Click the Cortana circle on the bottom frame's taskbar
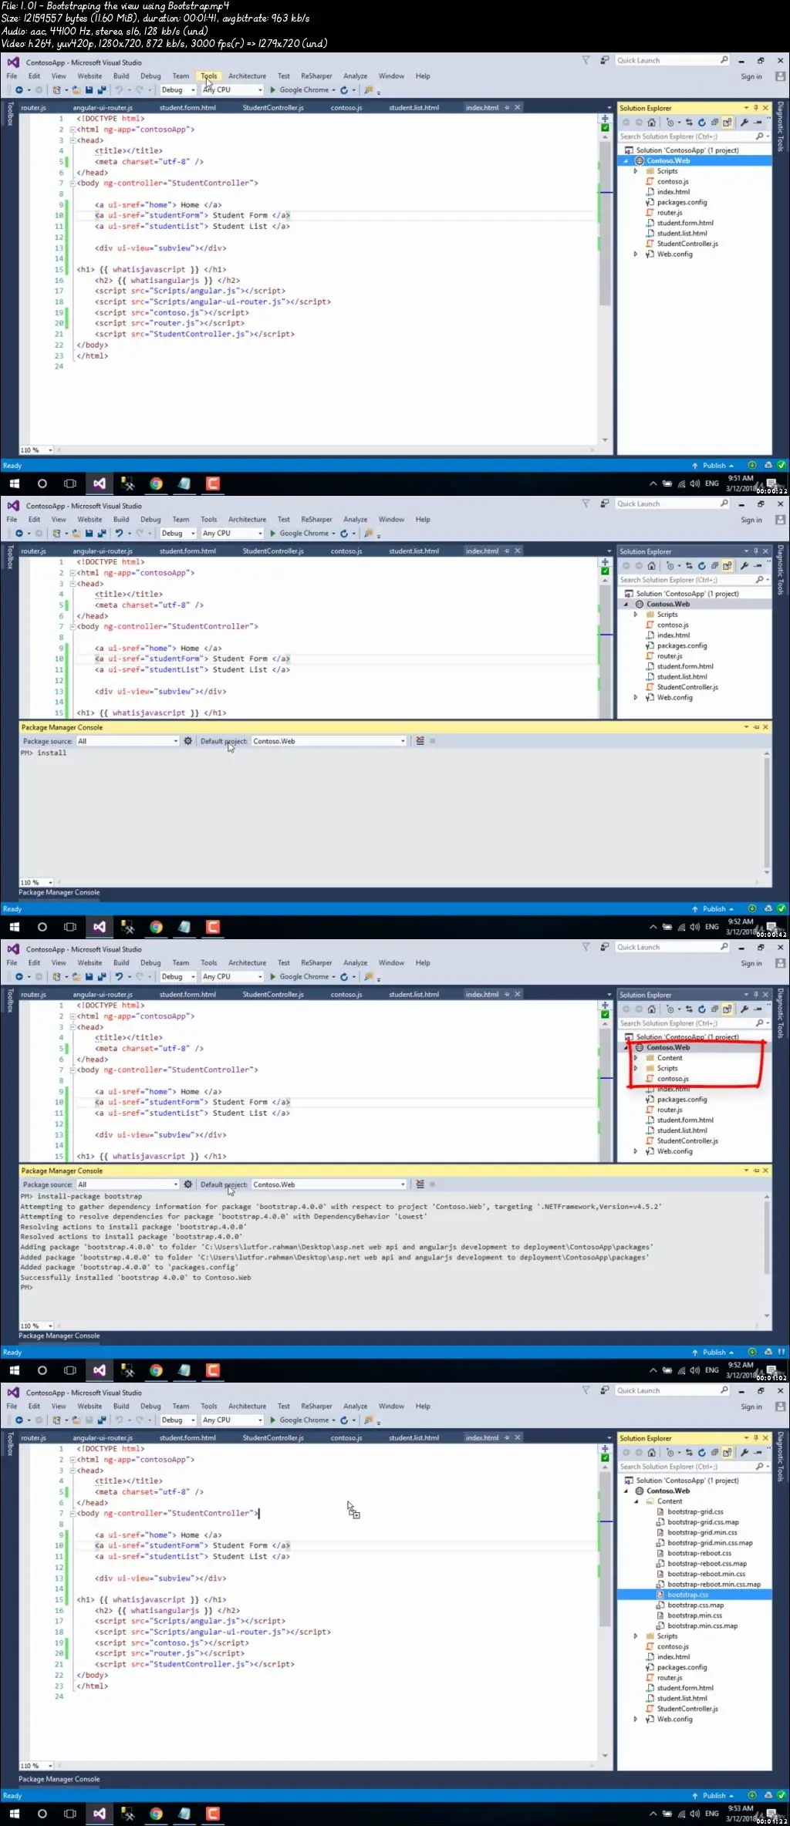 coord(42,1814)
